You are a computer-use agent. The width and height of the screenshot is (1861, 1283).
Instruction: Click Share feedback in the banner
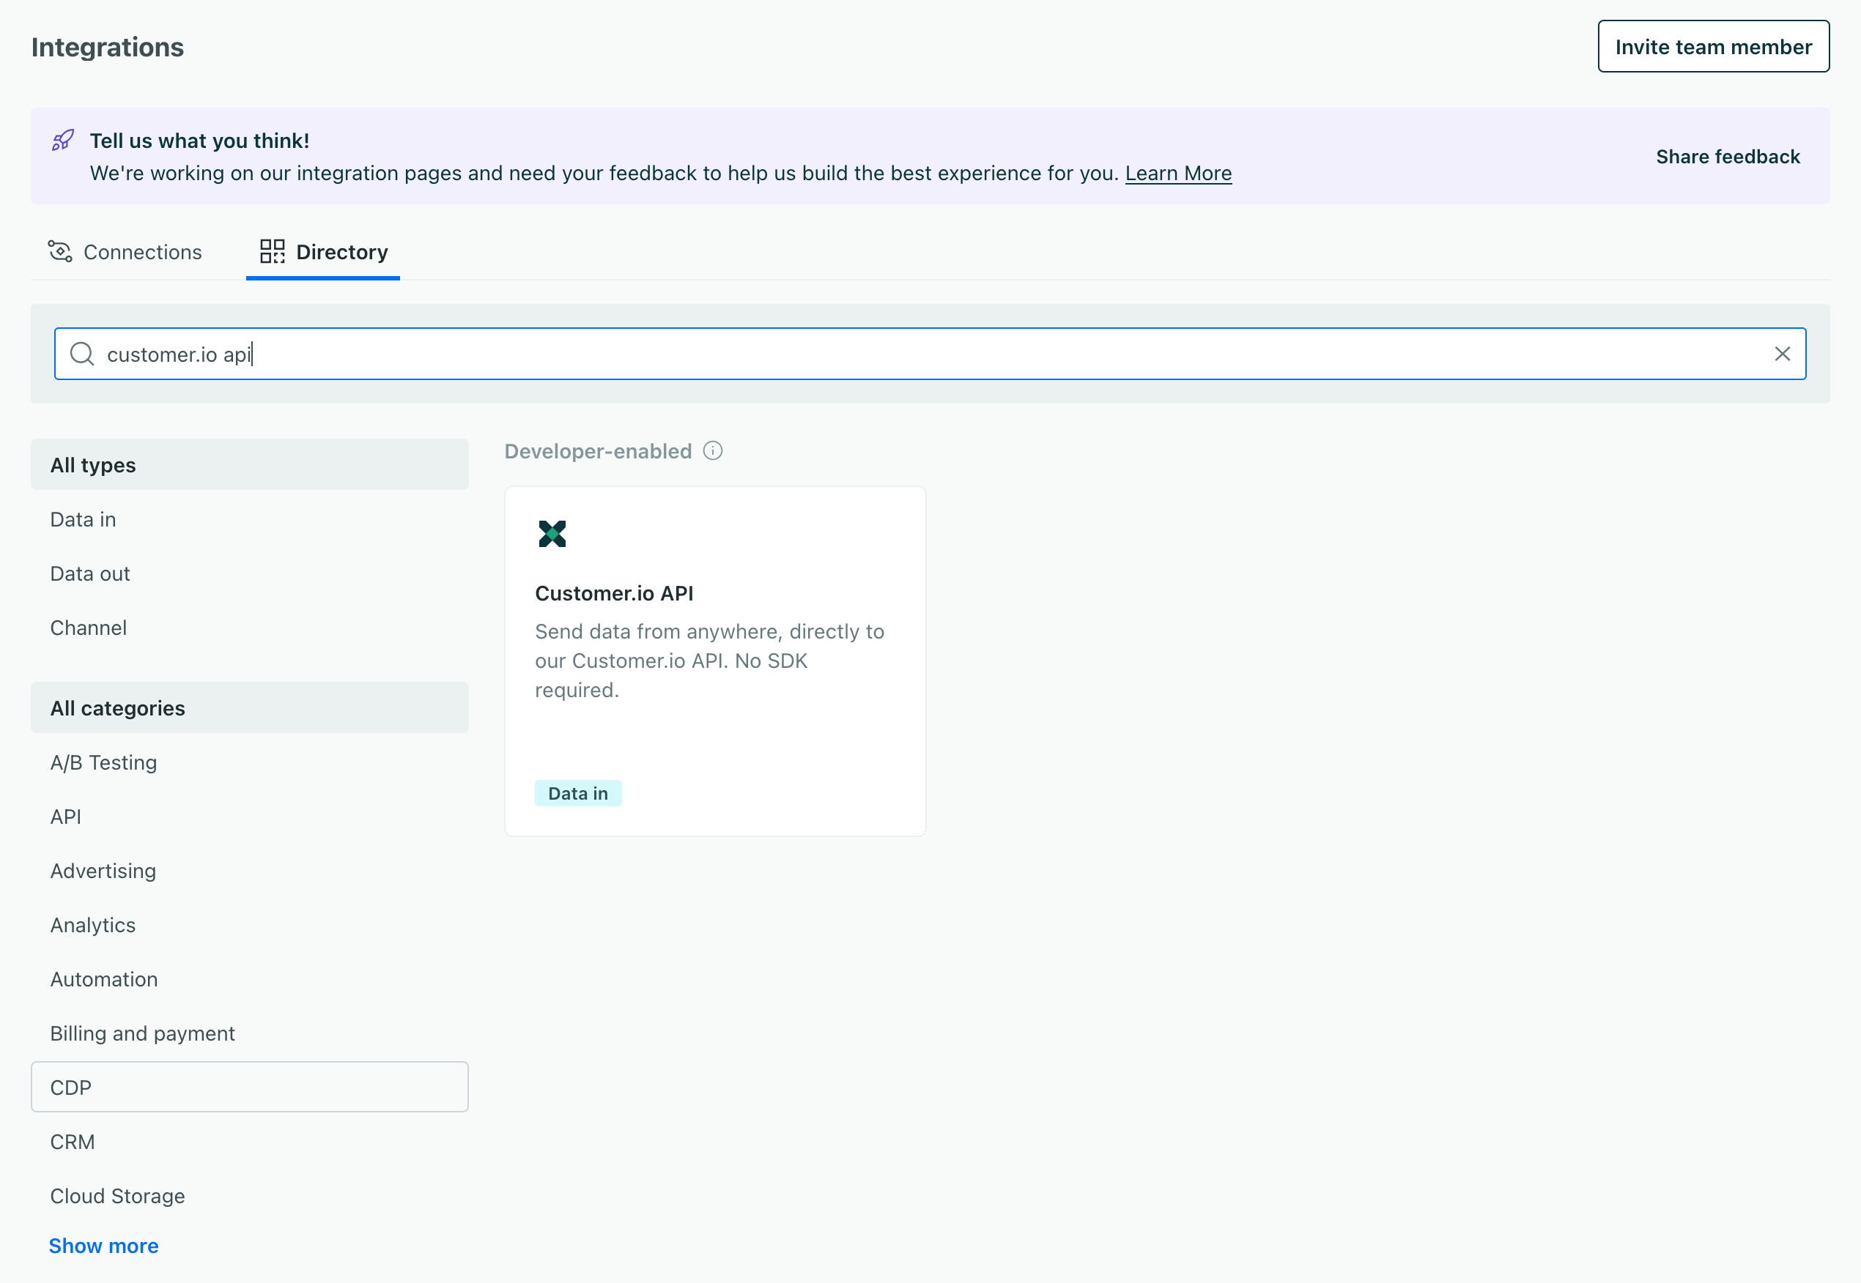(1728, 156)
